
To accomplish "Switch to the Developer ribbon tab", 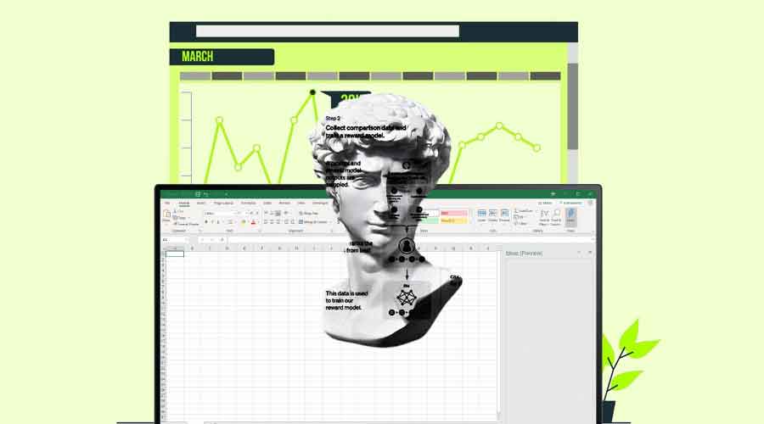I will (320, 203).
